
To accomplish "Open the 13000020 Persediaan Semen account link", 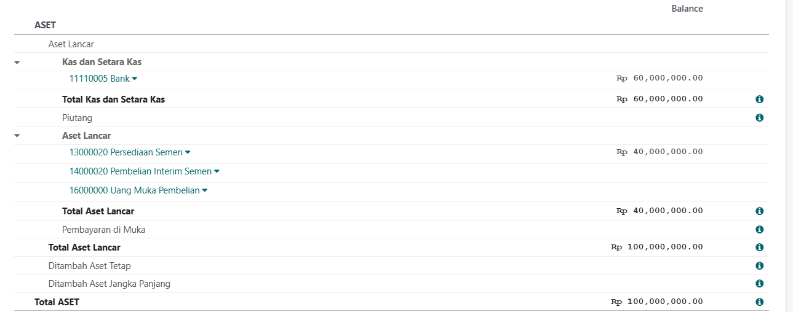I will (126, 152).
